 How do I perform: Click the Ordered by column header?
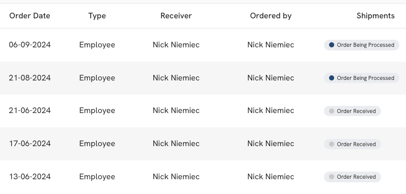pos(270,16)
